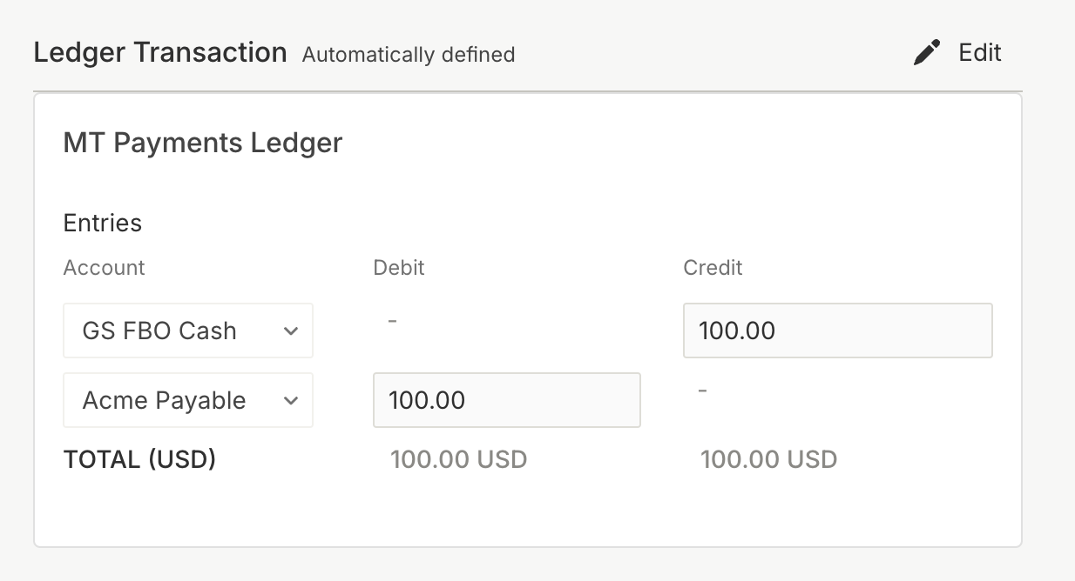Click the TOTAL (USD) label

tap(139, 459)
